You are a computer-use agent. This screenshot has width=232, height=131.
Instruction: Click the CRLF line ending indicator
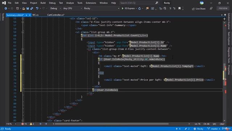(x=222, y=124)
